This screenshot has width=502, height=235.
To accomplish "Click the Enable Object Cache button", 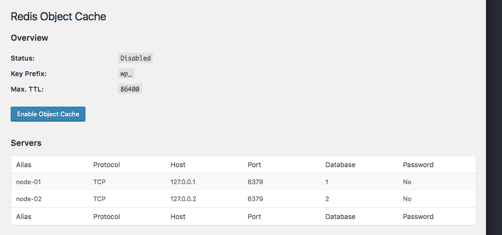I will [48, 114].
